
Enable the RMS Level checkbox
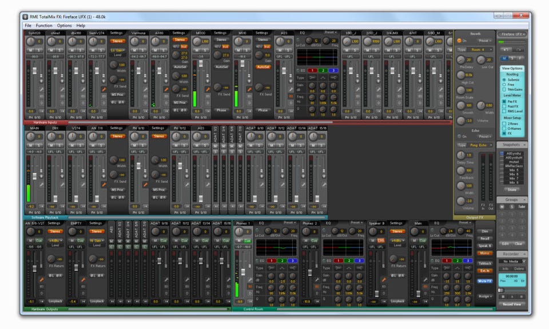tap(504, 111)
